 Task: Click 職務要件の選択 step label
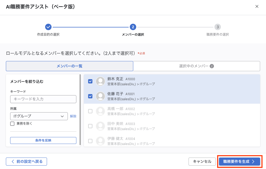218,35
